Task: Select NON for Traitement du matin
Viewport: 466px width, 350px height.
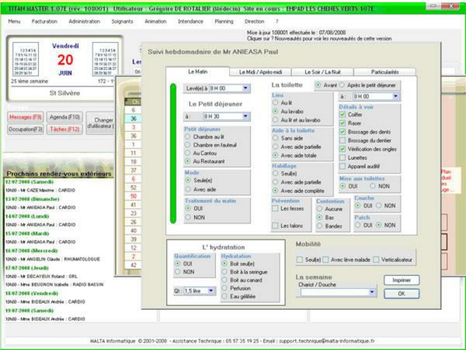Action: pyautogui.click(x=187, y=217)
